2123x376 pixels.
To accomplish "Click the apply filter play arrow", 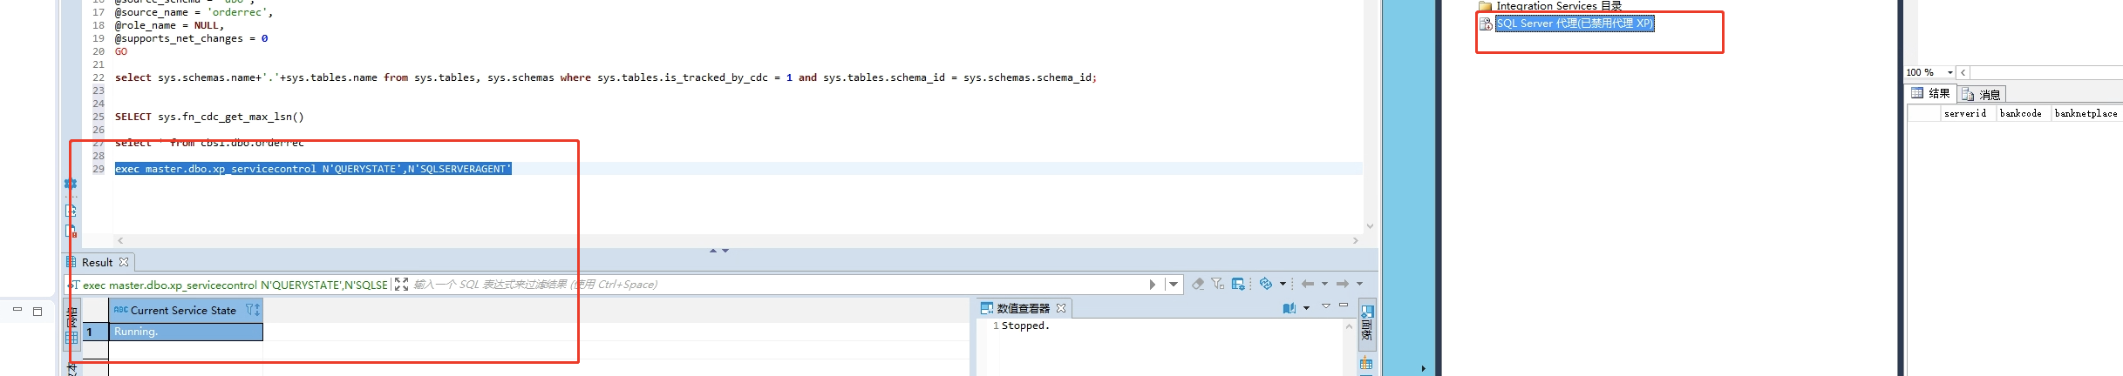I will tap(1153, 285).
